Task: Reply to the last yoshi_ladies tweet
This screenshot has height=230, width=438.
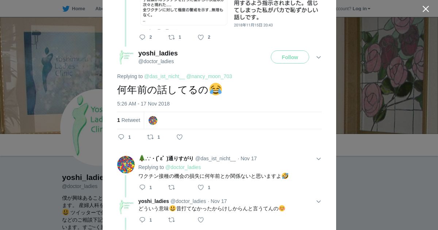Action: click(142, 220)
